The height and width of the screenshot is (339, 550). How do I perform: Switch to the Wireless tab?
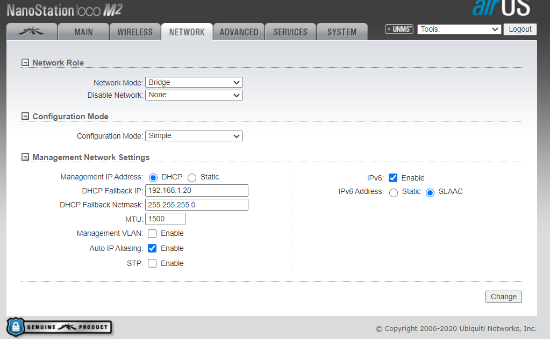click(x=135, y=32)
